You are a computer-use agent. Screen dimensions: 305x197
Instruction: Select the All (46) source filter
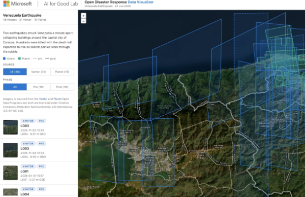tap(15, 71)
